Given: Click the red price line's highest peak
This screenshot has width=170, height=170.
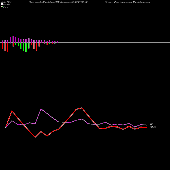Looking at the screenshot, I should click(x=82, y=108).
